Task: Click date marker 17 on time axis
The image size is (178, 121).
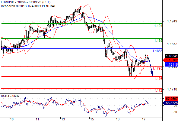Action: pos(144,119)
